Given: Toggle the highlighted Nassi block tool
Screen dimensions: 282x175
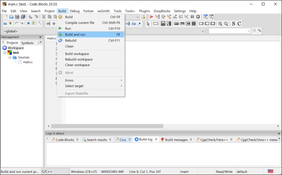Looking at the screenshot, I should click(x=194, y=24).
